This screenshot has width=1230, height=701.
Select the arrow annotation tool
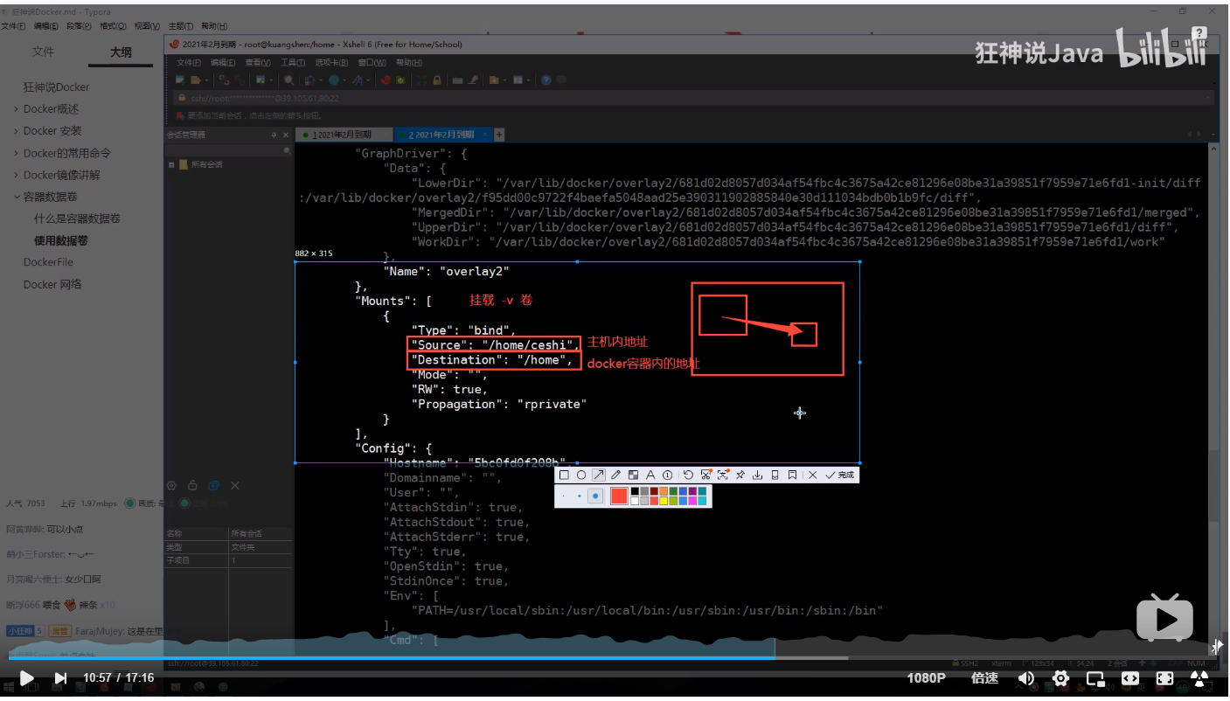coord(599,475)
